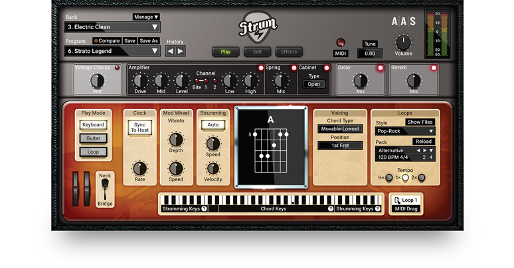The image size is (514, 268).
Task: Click the Delay Mix knob
Action: click(361, 81)
